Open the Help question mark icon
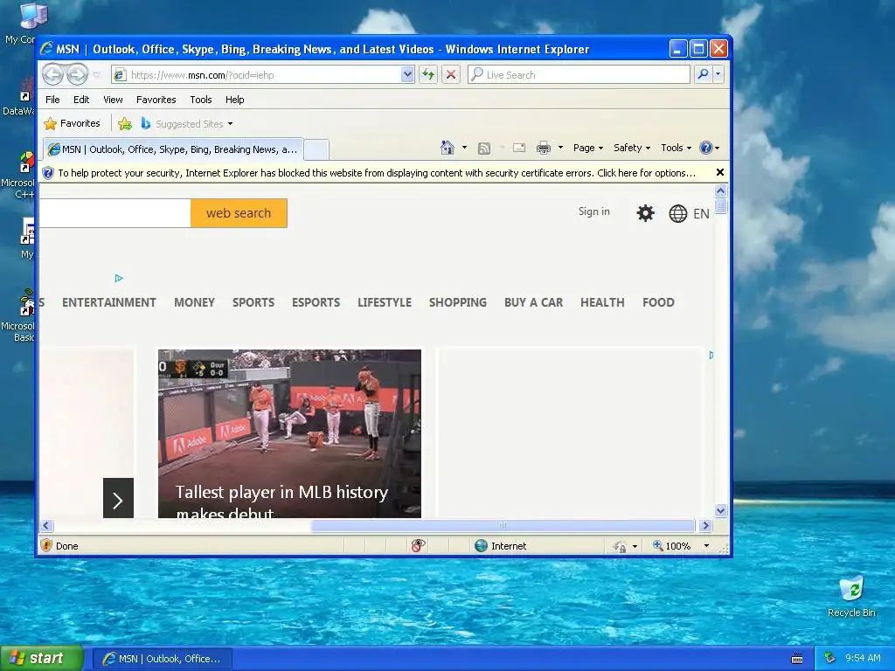This screenshot has height=671, width=895. point(706,148)
